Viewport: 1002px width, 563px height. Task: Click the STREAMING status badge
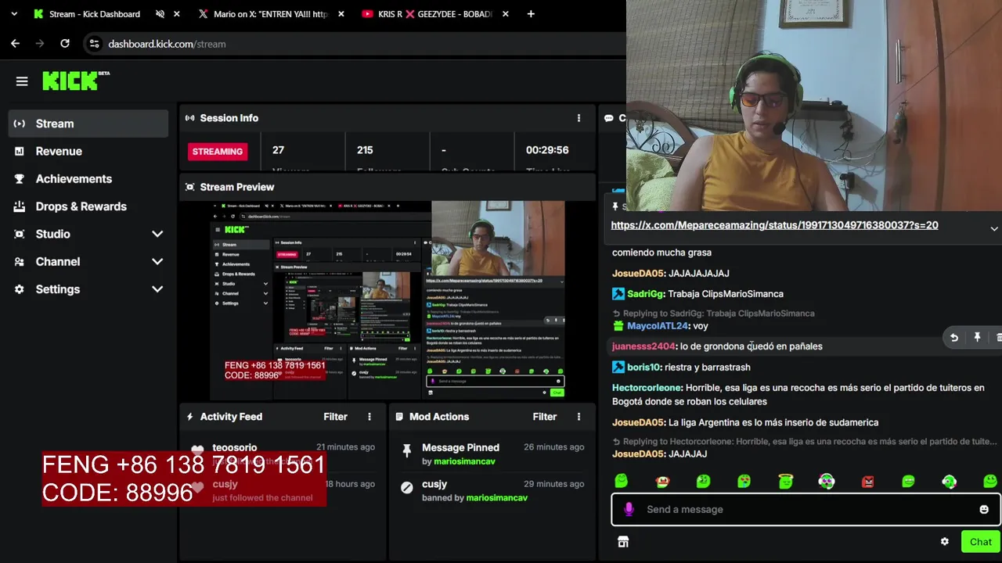tap(218, 151)
